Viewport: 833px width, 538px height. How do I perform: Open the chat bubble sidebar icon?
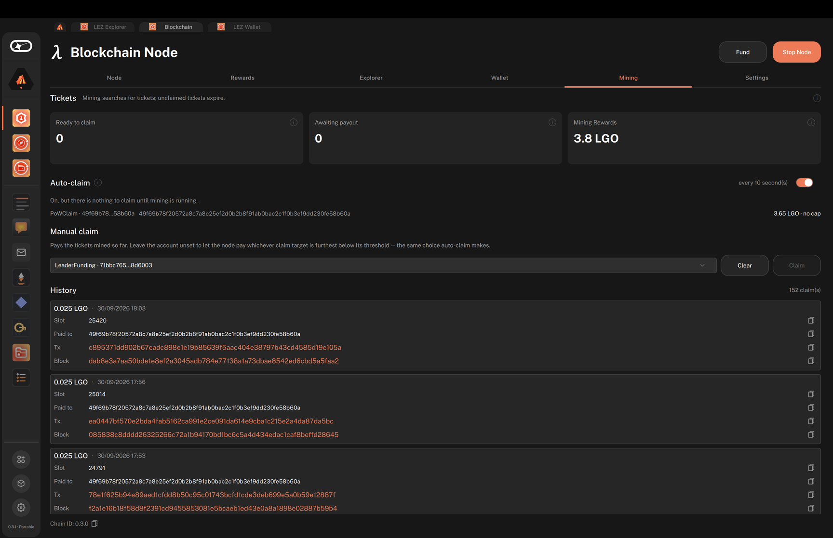[x=21, y=227]
